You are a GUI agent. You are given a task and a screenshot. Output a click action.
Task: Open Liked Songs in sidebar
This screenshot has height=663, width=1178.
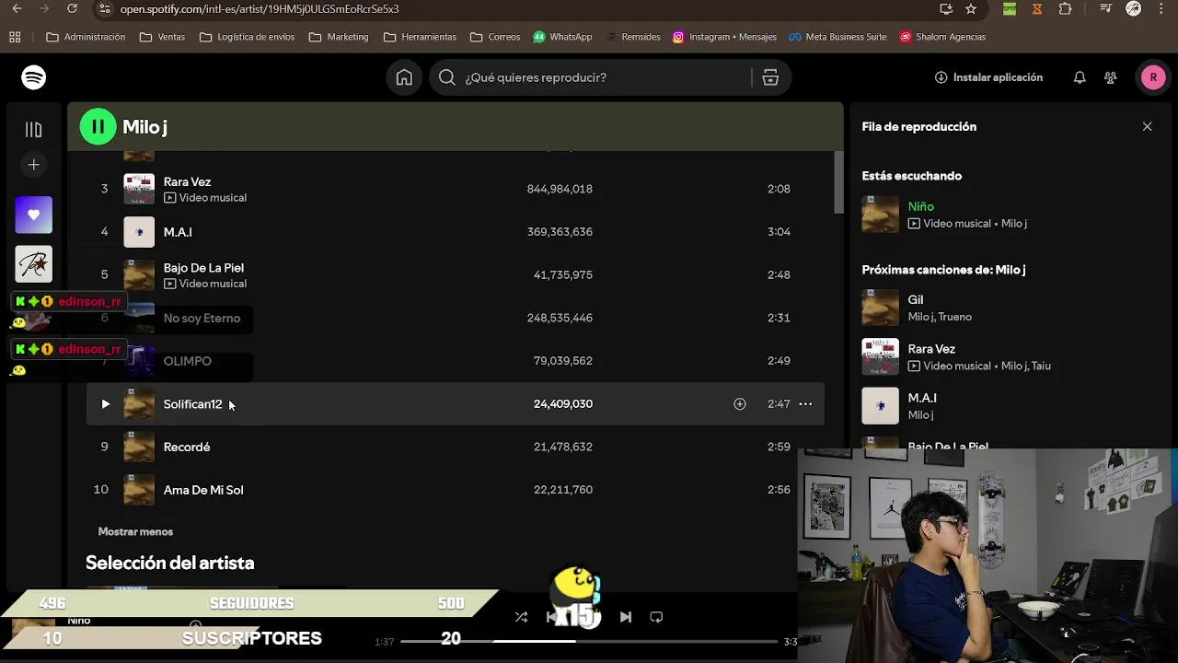34,215
